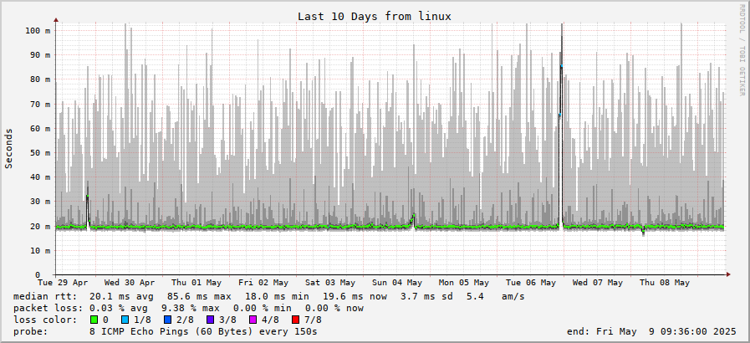
Task: Click the tall latency spike on Tue 06 May
Action: point(561,125)
